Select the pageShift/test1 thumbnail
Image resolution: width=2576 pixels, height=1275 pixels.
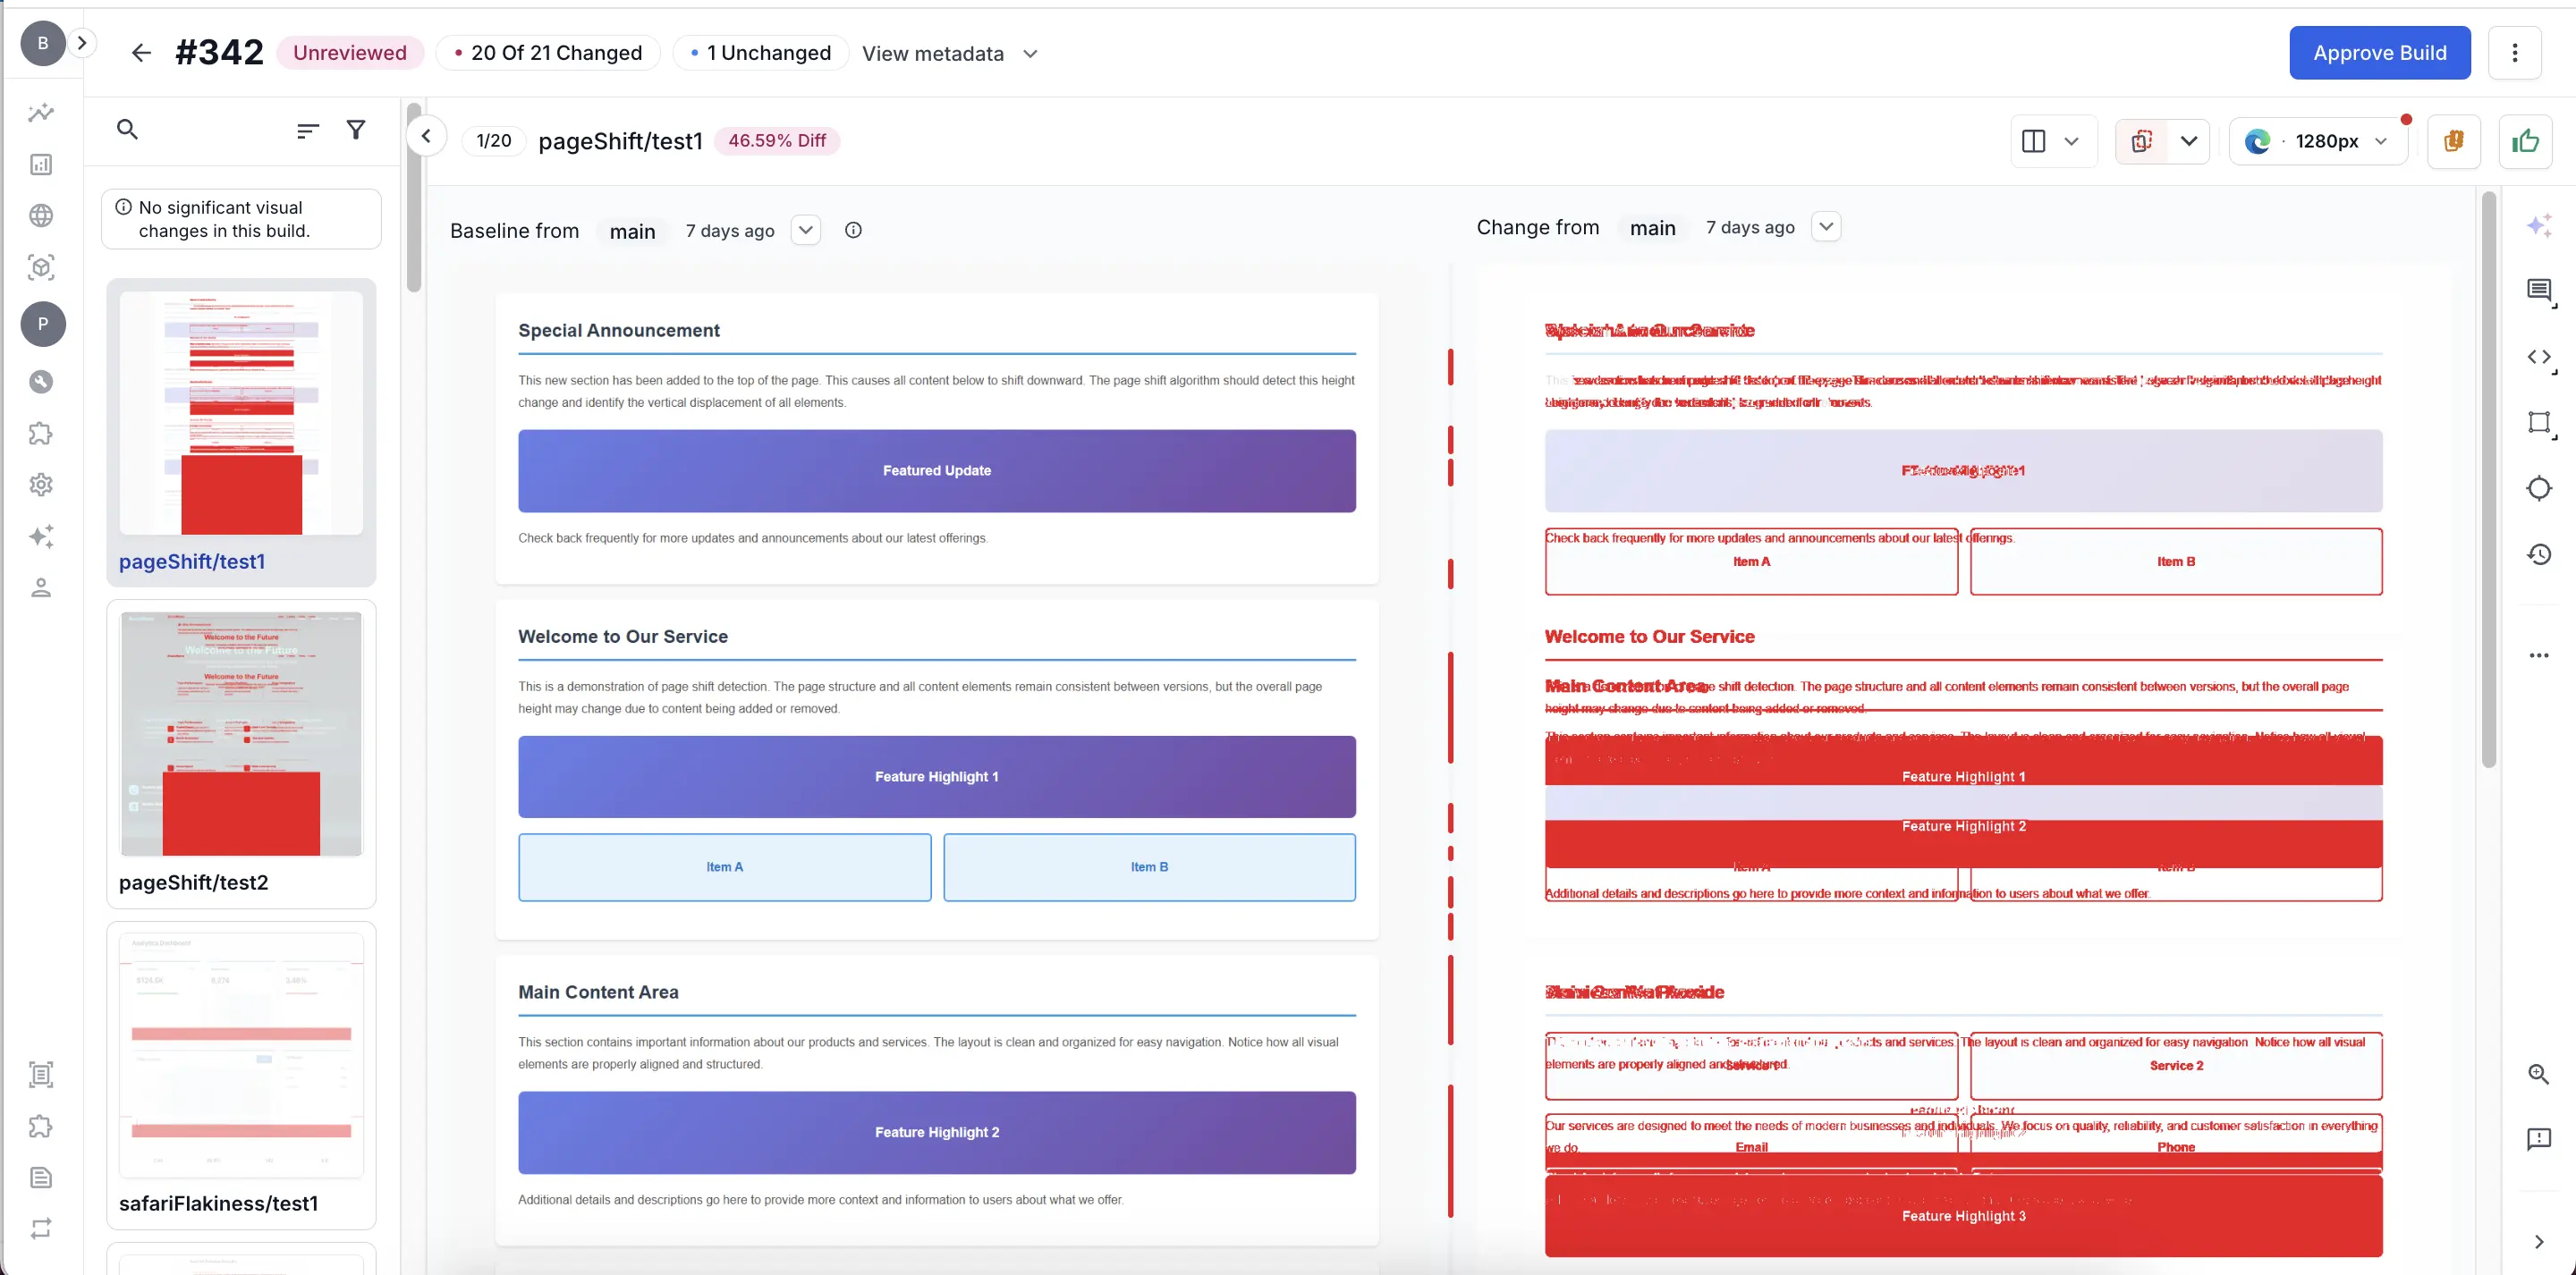[x=241, y=413]
